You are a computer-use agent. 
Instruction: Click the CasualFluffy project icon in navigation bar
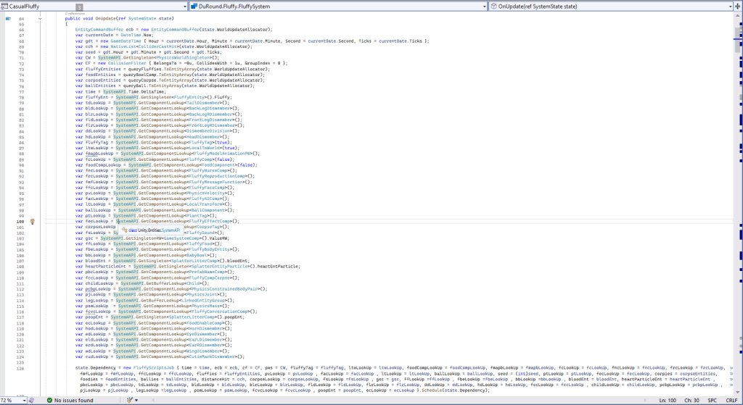[4, 6]
